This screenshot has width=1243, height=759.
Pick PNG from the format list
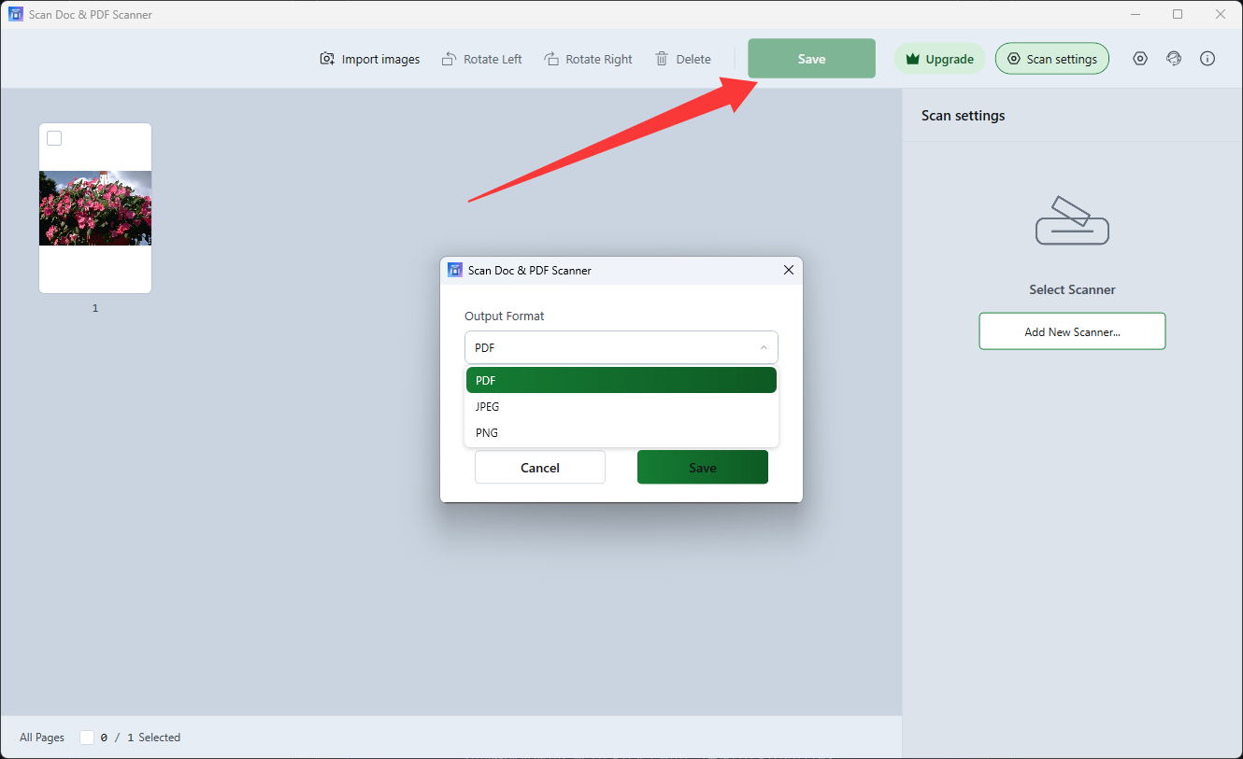[621, 432]
